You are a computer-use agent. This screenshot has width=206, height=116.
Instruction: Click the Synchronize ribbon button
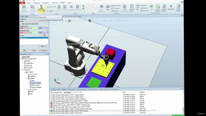(x=42, y=9)
